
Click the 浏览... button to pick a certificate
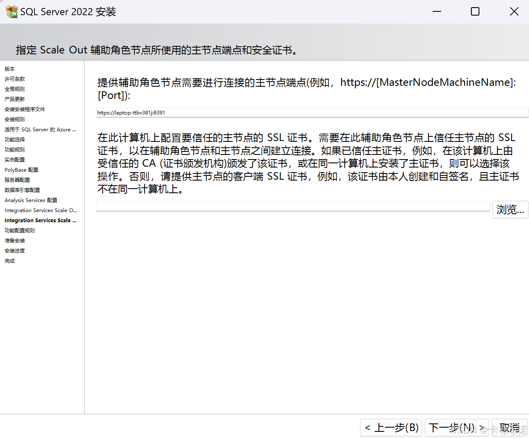tap(510, 209)
